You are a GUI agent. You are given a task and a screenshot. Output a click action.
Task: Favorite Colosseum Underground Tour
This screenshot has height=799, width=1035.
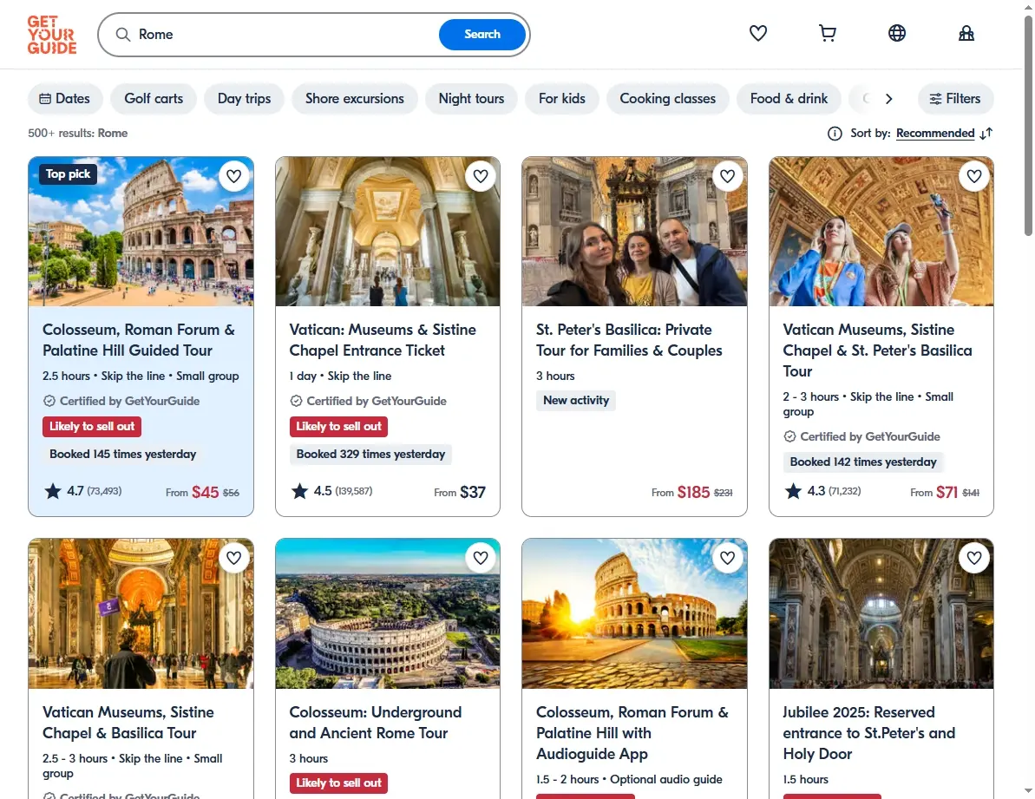481,558
